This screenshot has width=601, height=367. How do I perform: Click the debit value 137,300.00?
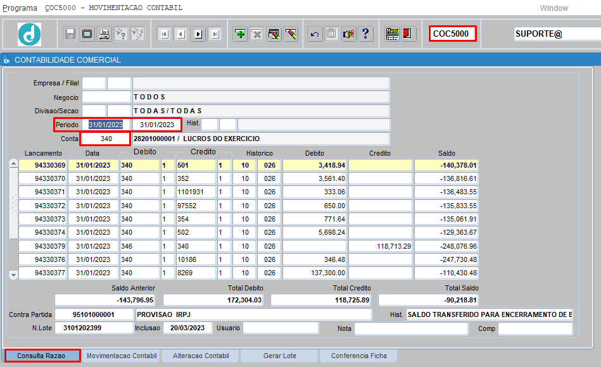[x=314, y=273]
